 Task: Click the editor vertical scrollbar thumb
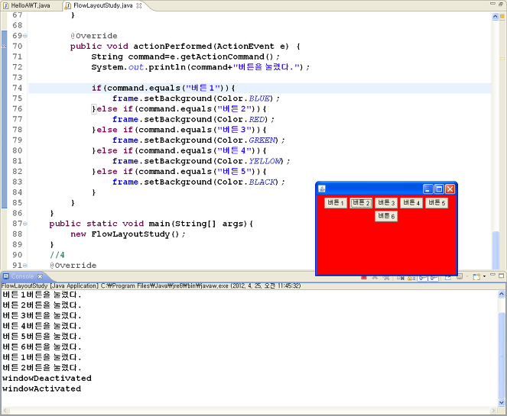click(495, 250)
